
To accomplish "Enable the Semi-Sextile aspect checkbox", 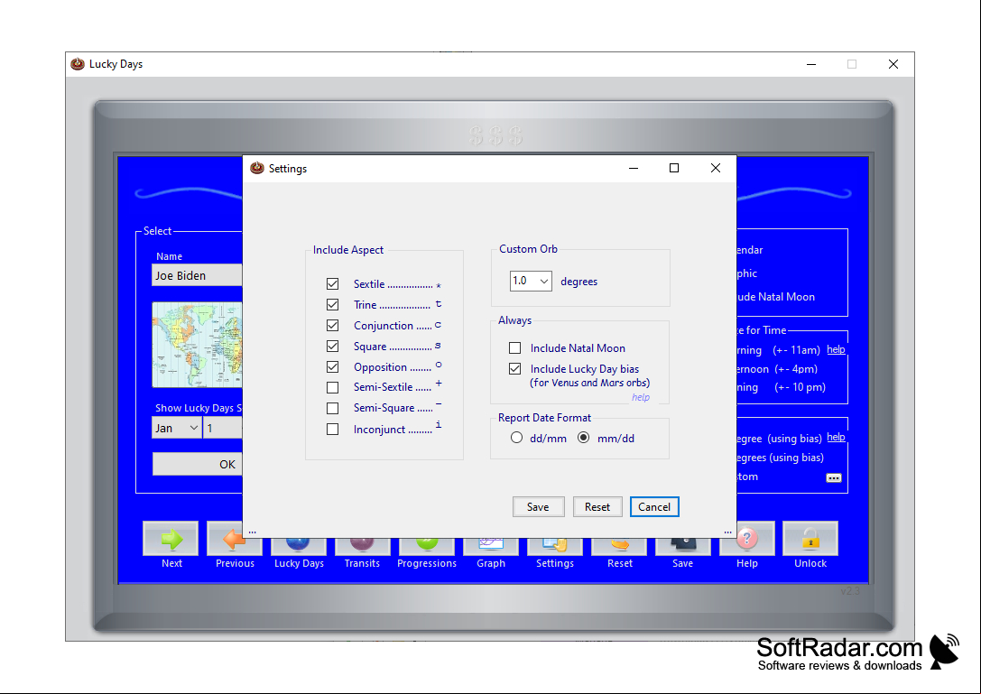I will 332,387.
